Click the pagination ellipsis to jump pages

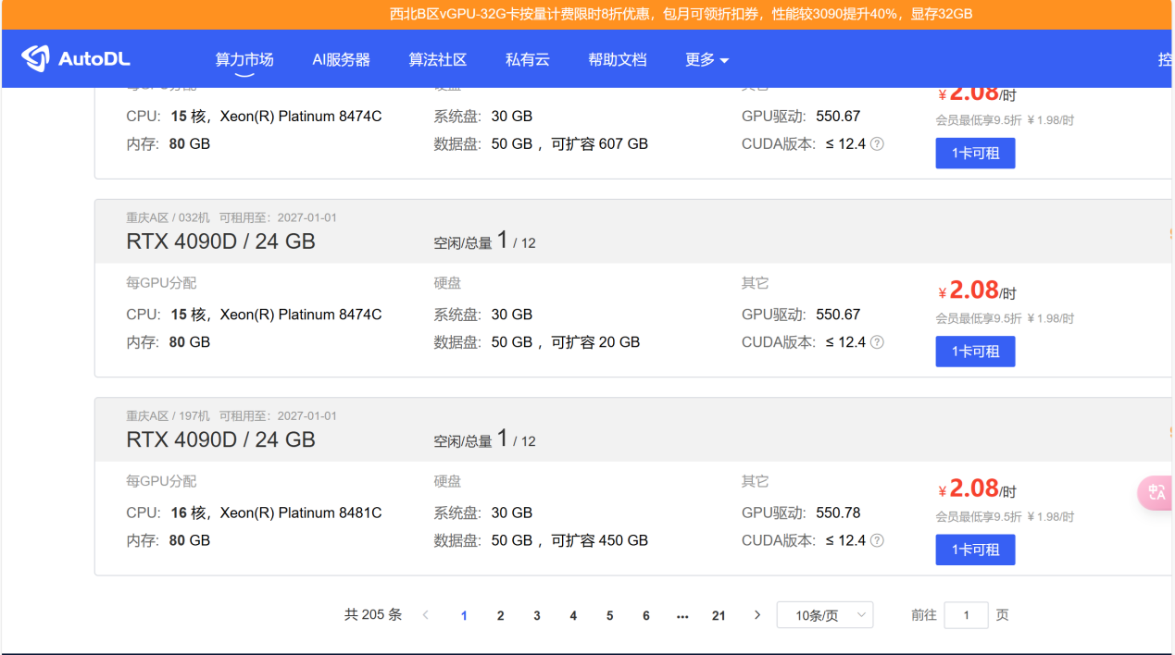point(682,615)
